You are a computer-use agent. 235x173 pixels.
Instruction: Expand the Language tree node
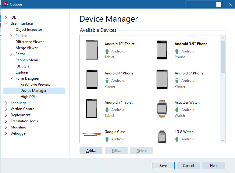point(6,103)
